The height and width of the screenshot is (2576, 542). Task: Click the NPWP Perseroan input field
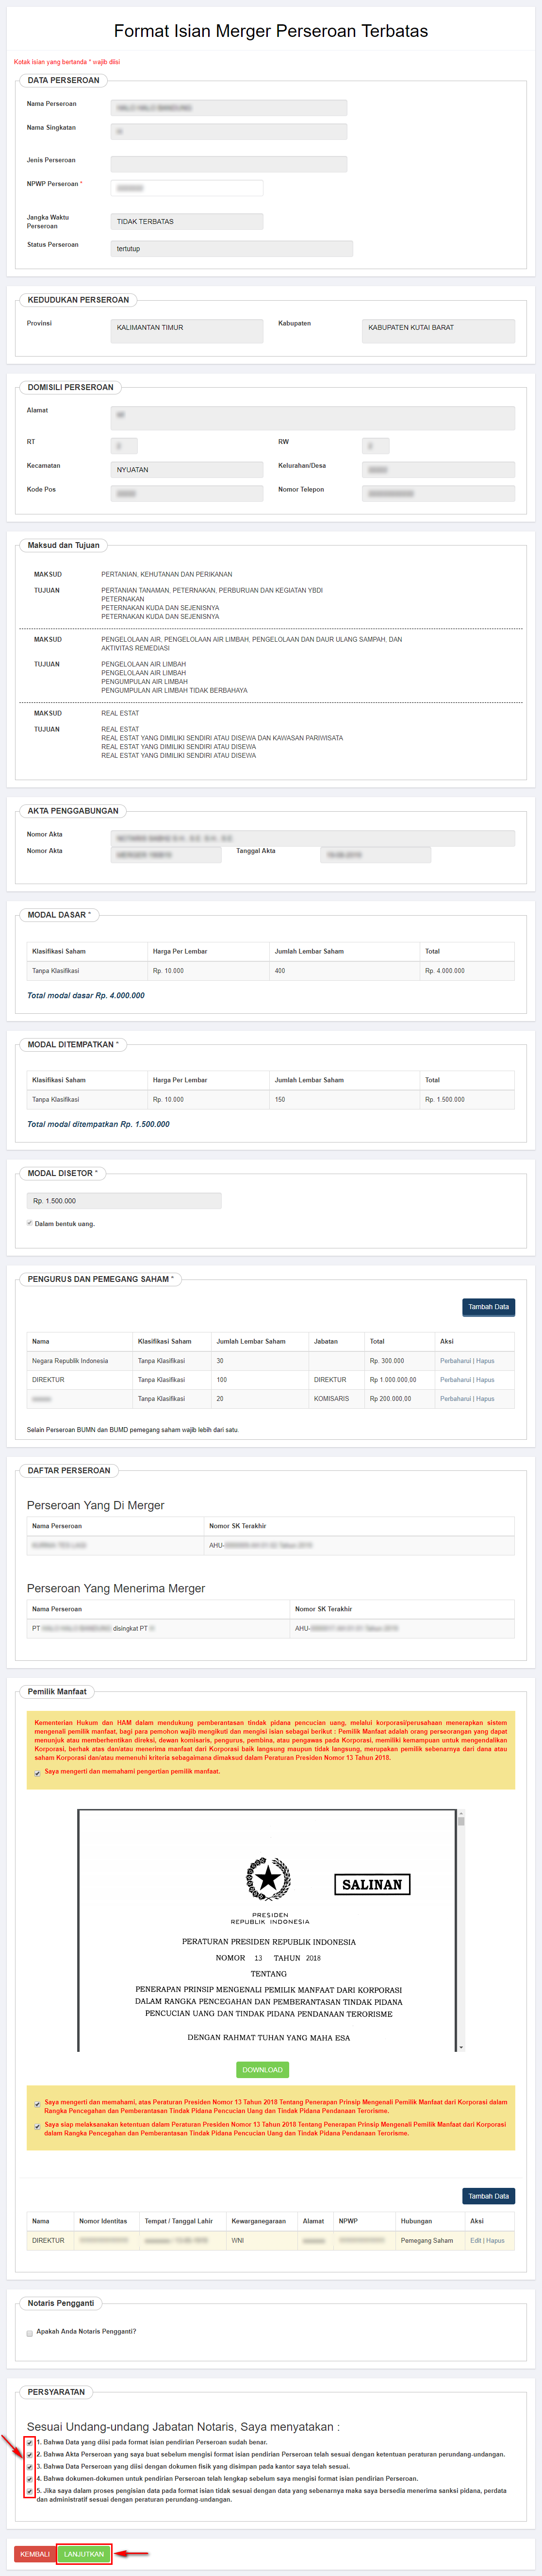click(x=187, y=188)
